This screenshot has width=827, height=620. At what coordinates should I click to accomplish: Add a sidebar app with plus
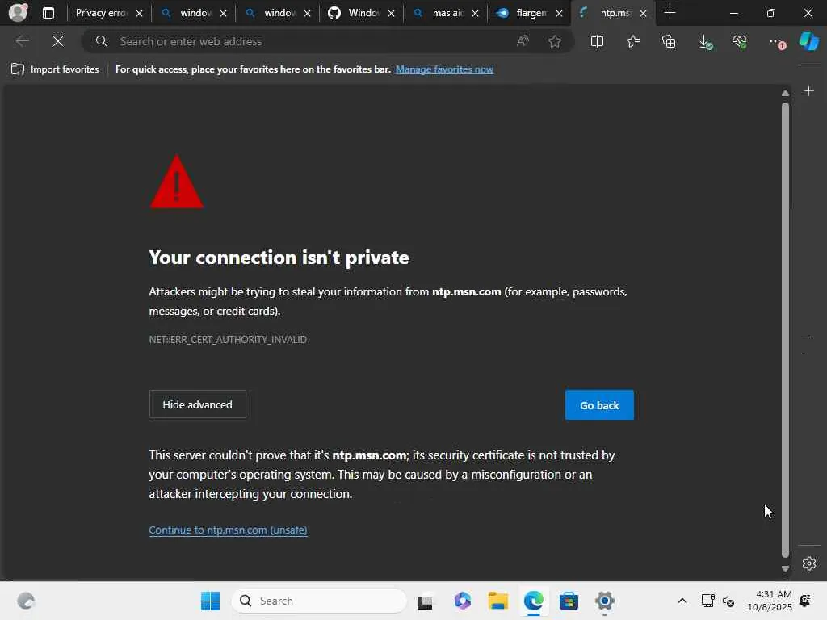[x=809, y=91]
